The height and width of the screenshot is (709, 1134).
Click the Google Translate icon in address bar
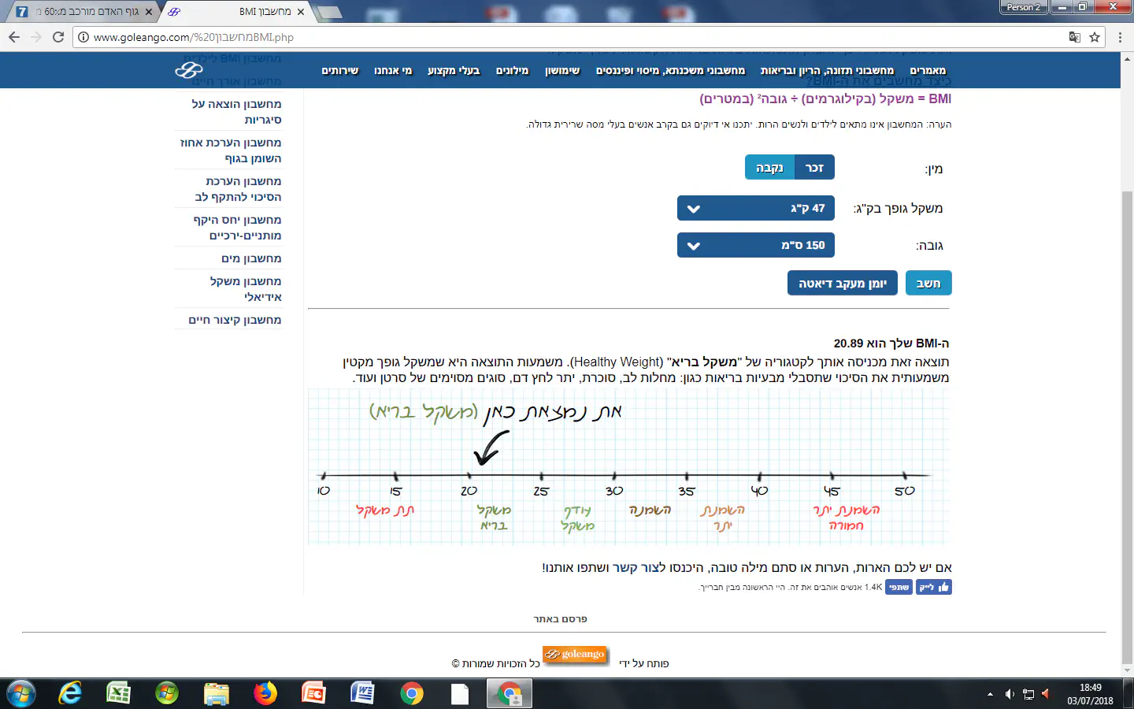tap(1074, 37)
